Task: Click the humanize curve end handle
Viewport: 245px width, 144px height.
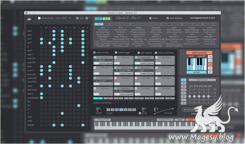Action: (173, 108)
